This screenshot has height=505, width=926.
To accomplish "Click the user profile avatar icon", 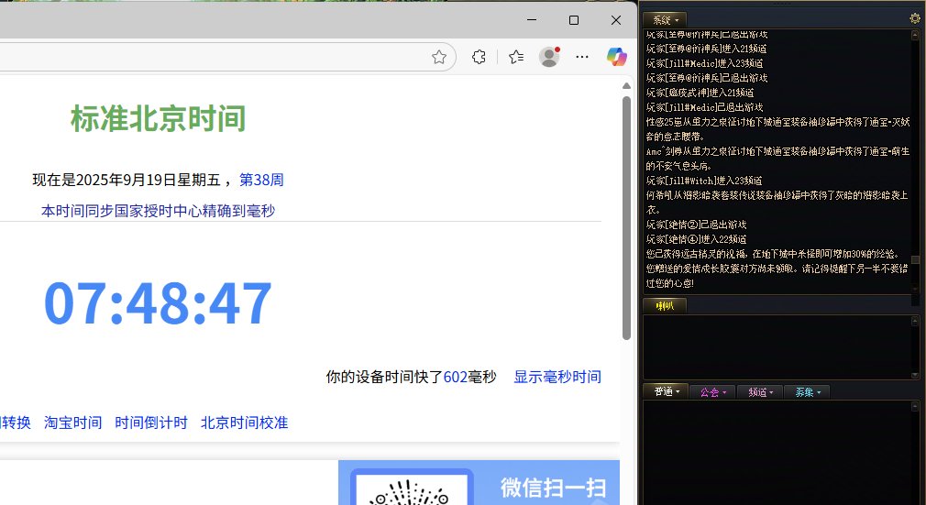I will pyautogui.click(x=549, y=57).
